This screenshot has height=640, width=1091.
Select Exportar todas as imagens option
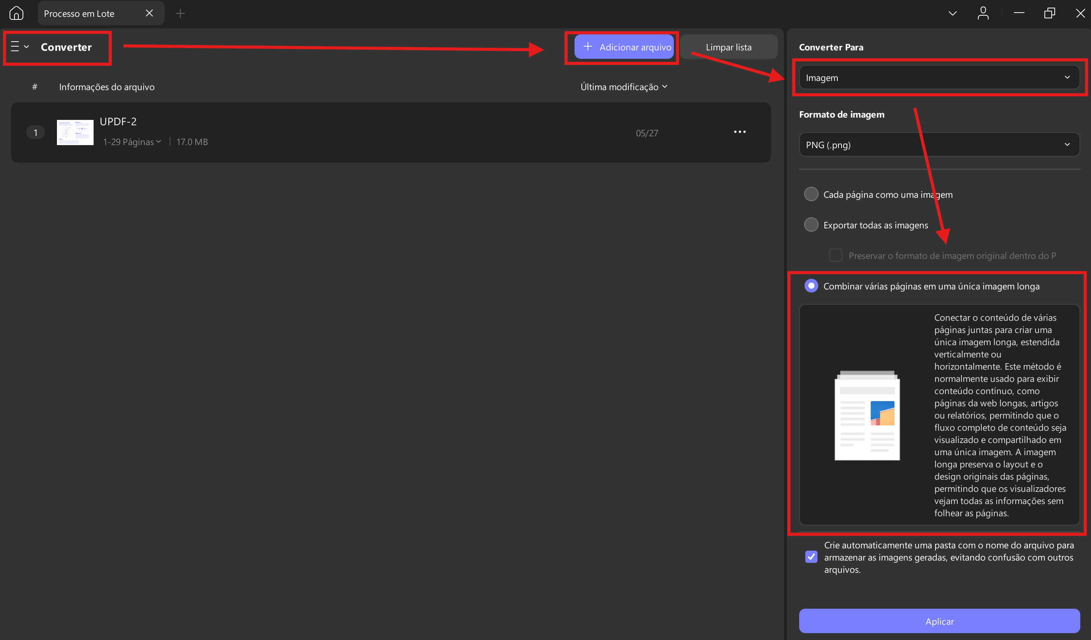811,225
